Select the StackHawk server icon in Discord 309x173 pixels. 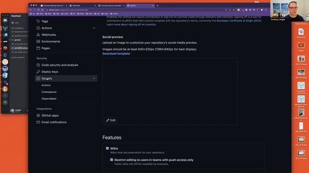(5, 28)
